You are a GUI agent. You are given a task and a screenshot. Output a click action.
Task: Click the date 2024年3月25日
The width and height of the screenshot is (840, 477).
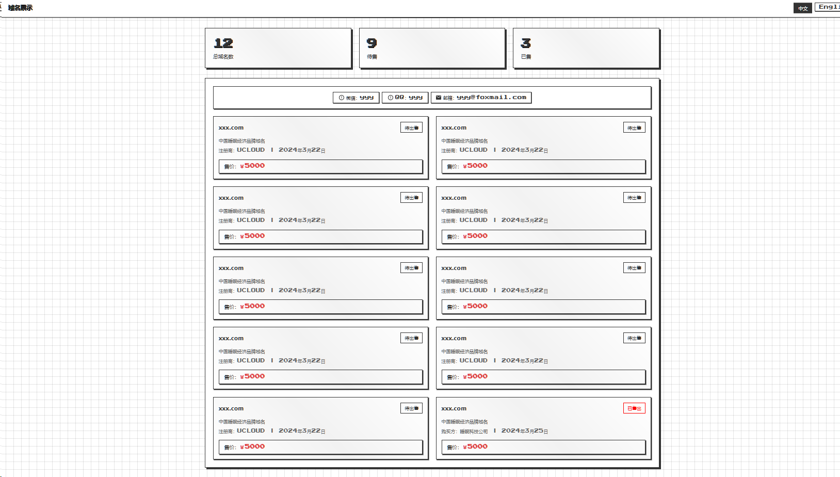click(x=524, y=431)
